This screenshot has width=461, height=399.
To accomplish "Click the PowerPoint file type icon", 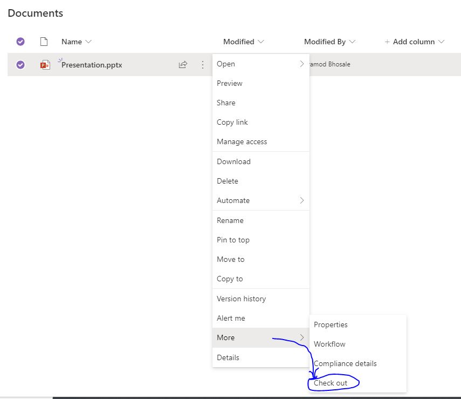I will click(x=45, y=64).
